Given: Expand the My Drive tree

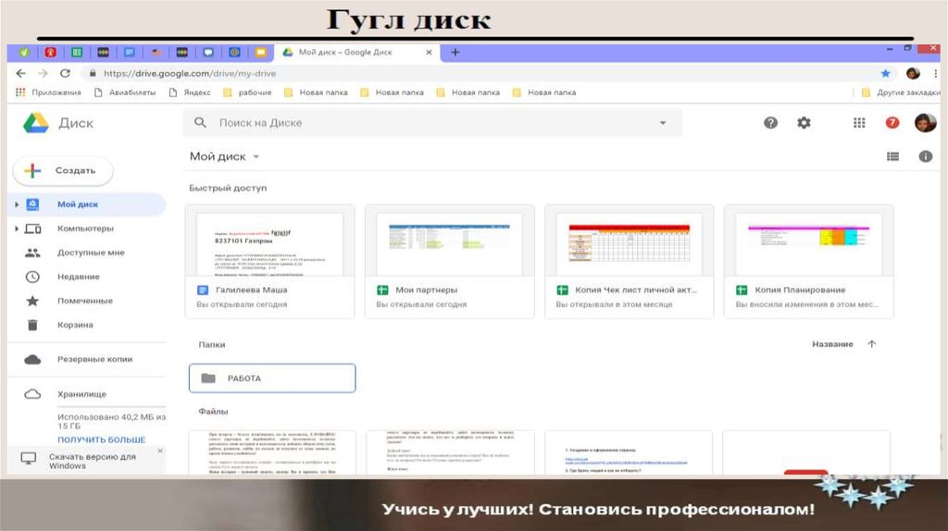Looking at the screenshot, I should (17, 204).
